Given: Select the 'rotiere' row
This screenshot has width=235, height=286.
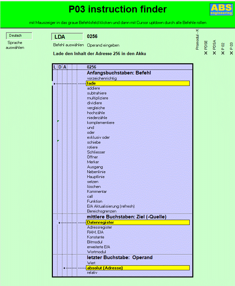Looking at the screenshot, I should [92, 147].
